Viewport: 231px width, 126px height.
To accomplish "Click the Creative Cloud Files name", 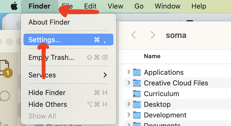I will [176, 83].
